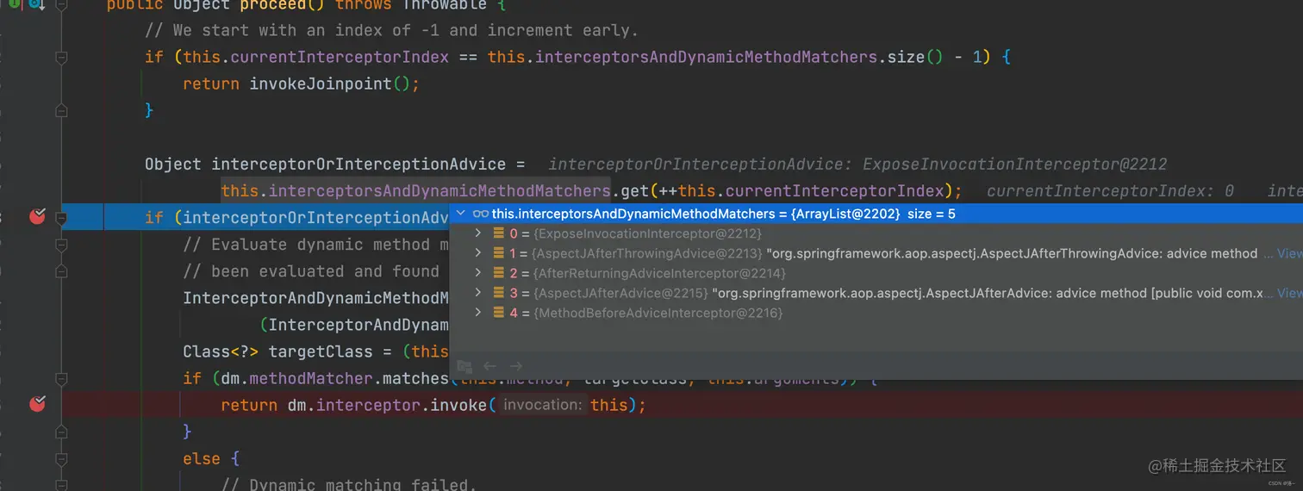Screen dimensions: 1303x491
Task: Collapse this.interceptorsAndDynamicMethodMatchers root node
Action: (461, 214)
